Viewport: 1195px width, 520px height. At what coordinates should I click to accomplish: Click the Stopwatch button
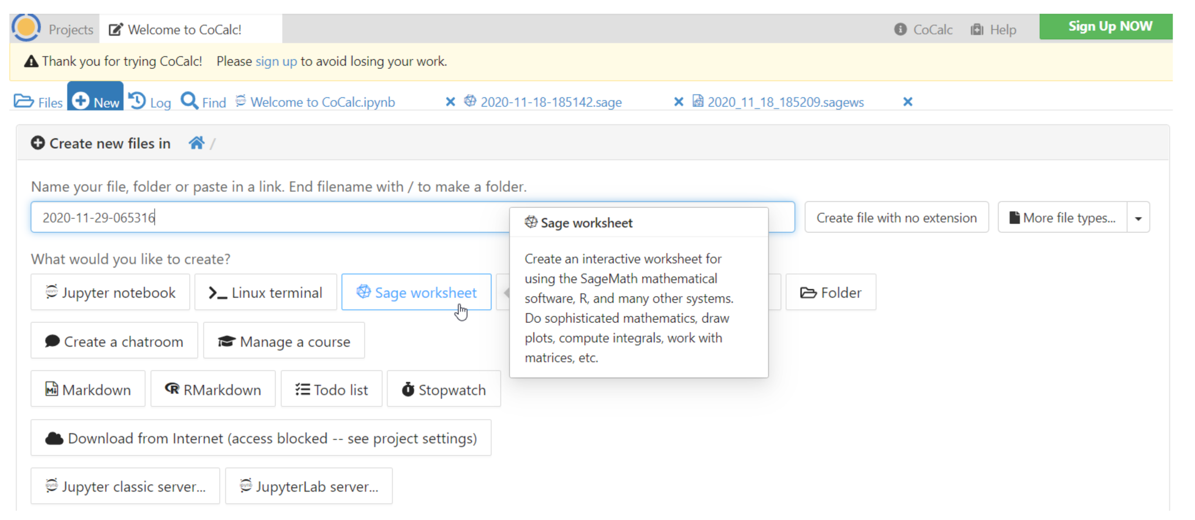coord(444,390)
